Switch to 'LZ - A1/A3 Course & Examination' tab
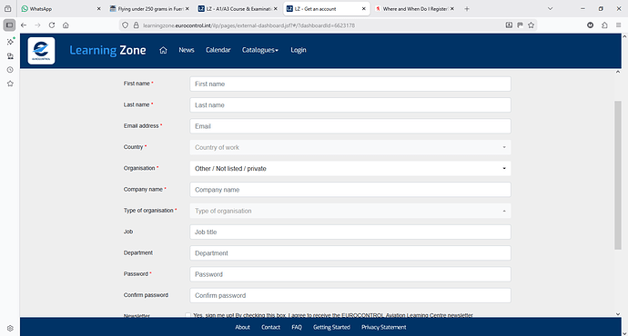Image resolution: width=628 pixels, height=336 pixels. coord(238,9)
